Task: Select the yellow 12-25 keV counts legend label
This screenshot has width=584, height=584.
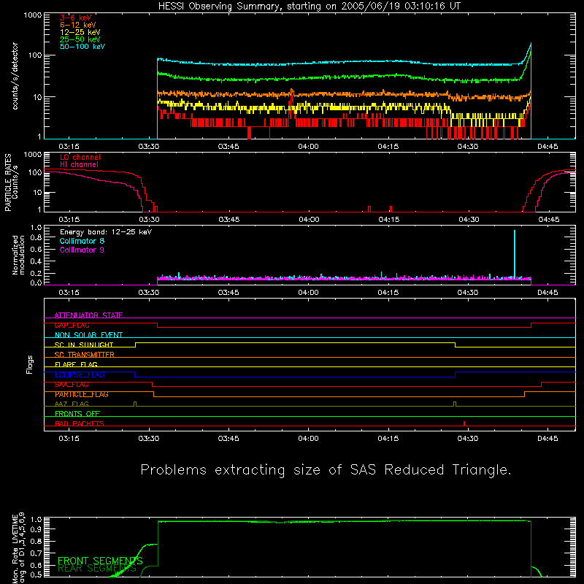Action: click(80, 32)
